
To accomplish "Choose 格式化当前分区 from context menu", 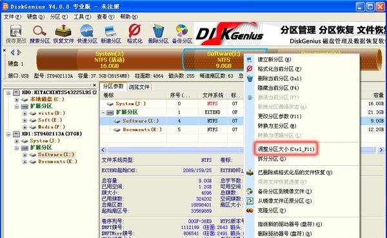I will click(x=279, y=69).
